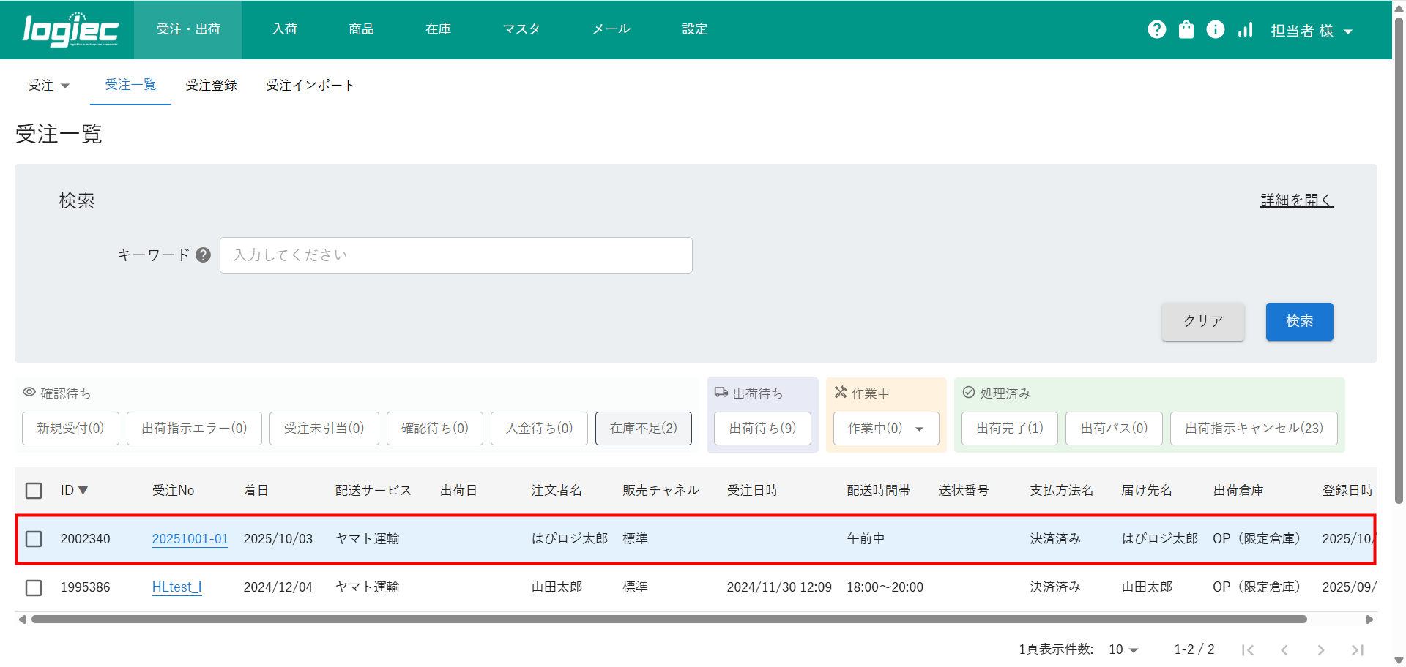
Task: Toggle the select-all checkbox in table header
Action: (x=34, y=490)
